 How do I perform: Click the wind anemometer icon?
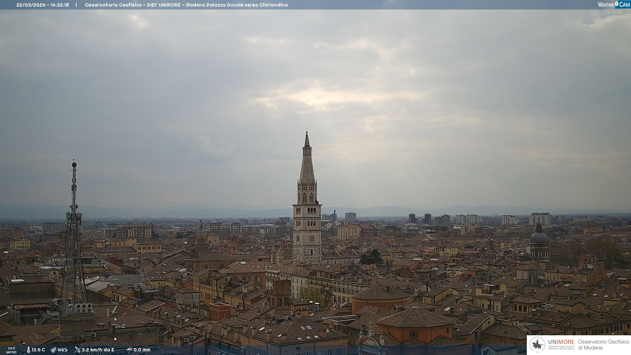pos(78,350)
